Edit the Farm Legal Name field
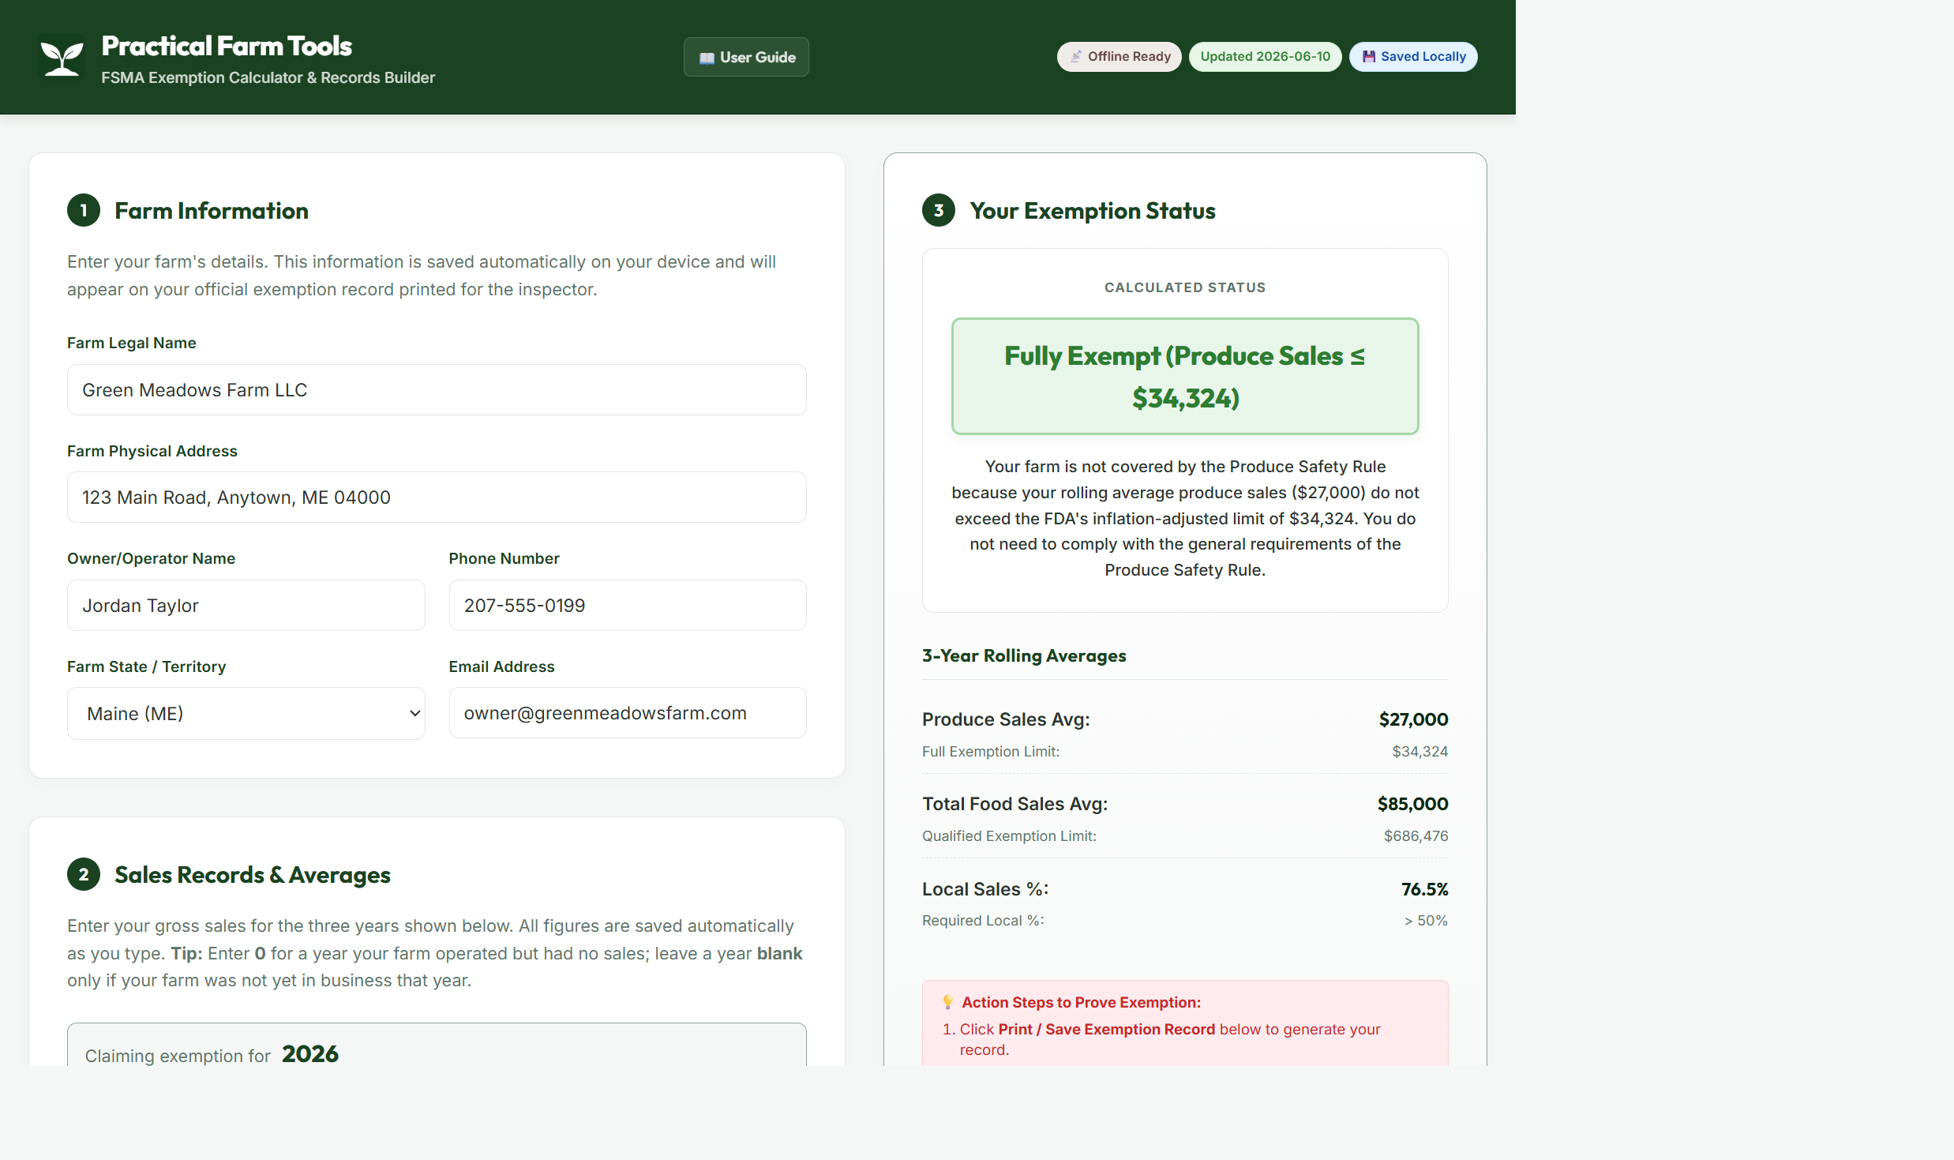The image size is (1954, 1160). click(x=437, y=390)
